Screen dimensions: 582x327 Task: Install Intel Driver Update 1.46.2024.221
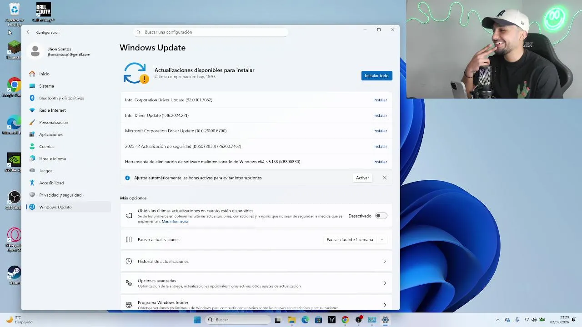pos(380,115)
